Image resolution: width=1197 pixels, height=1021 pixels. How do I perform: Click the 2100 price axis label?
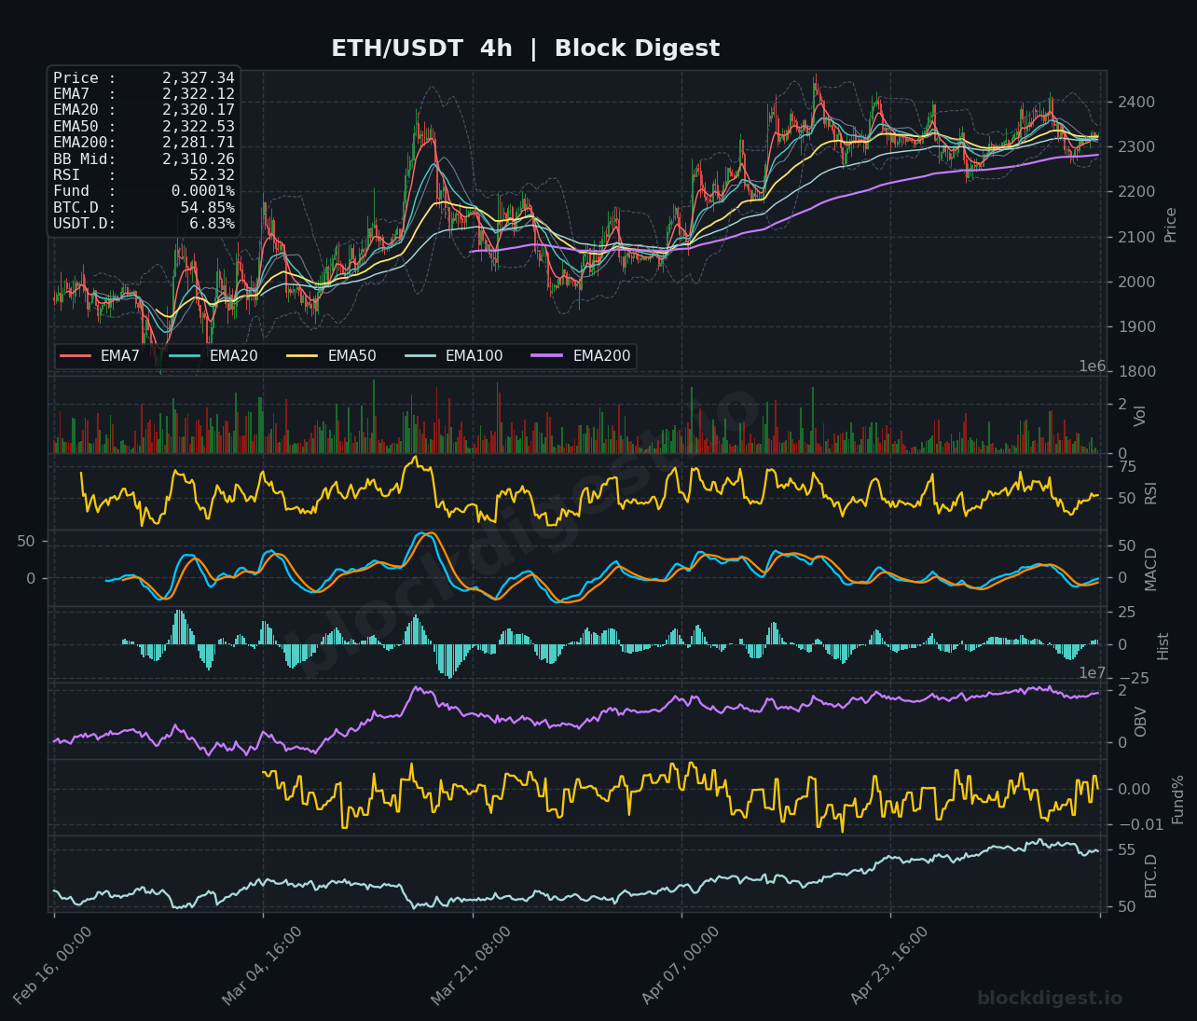click(x=1136, y=237)
